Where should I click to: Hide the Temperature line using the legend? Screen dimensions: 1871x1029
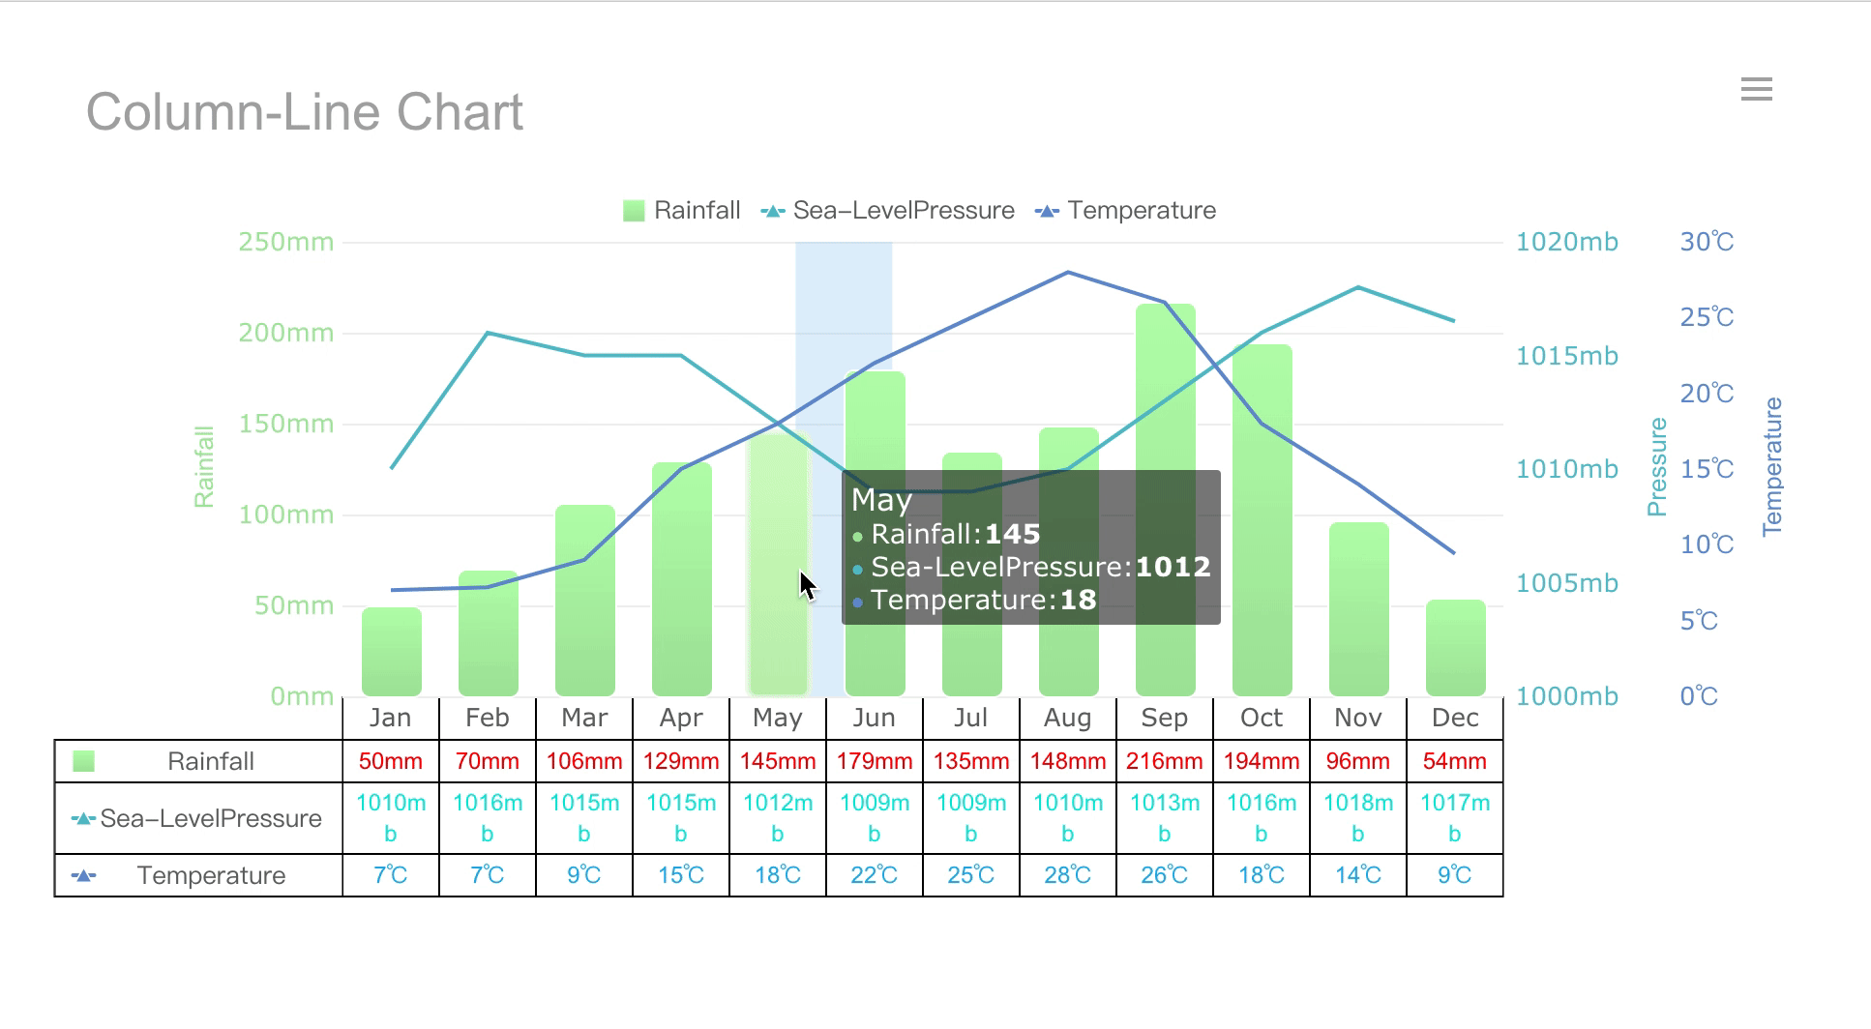tap(1143, 210)
